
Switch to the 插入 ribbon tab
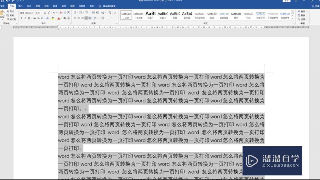pyautogui.click(x=20, y=6)
